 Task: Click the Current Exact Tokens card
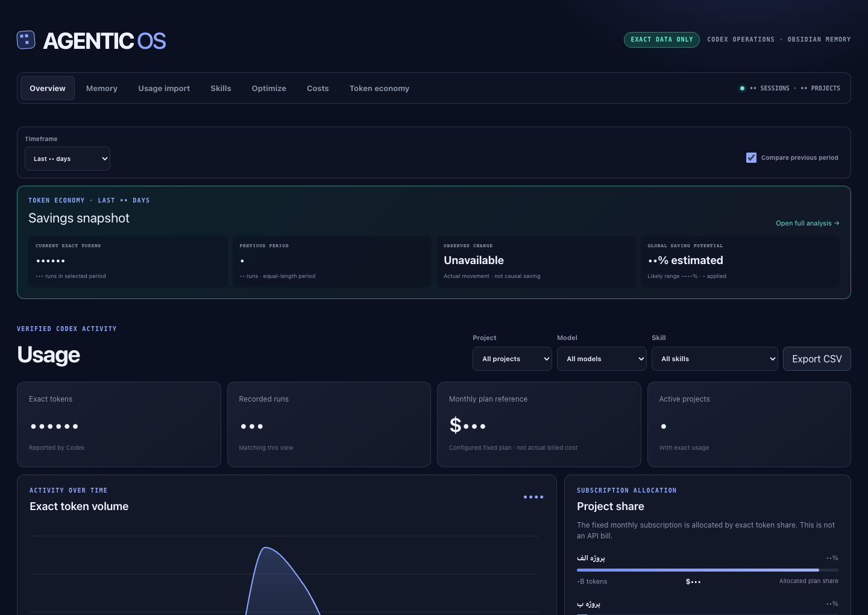click(128, 262)
